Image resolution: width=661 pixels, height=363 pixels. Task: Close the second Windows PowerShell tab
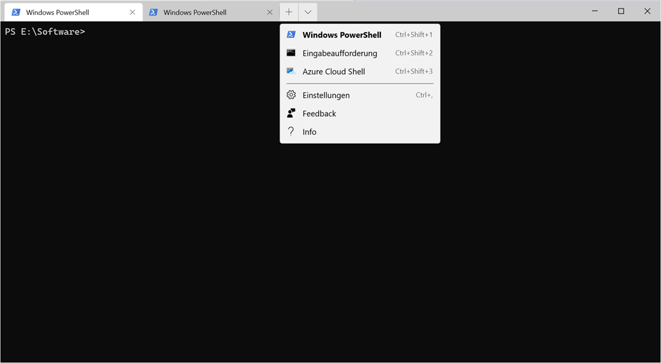click(x=270, y=12)
